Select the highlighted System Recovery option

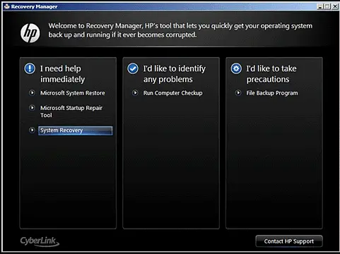pos(76,131)
